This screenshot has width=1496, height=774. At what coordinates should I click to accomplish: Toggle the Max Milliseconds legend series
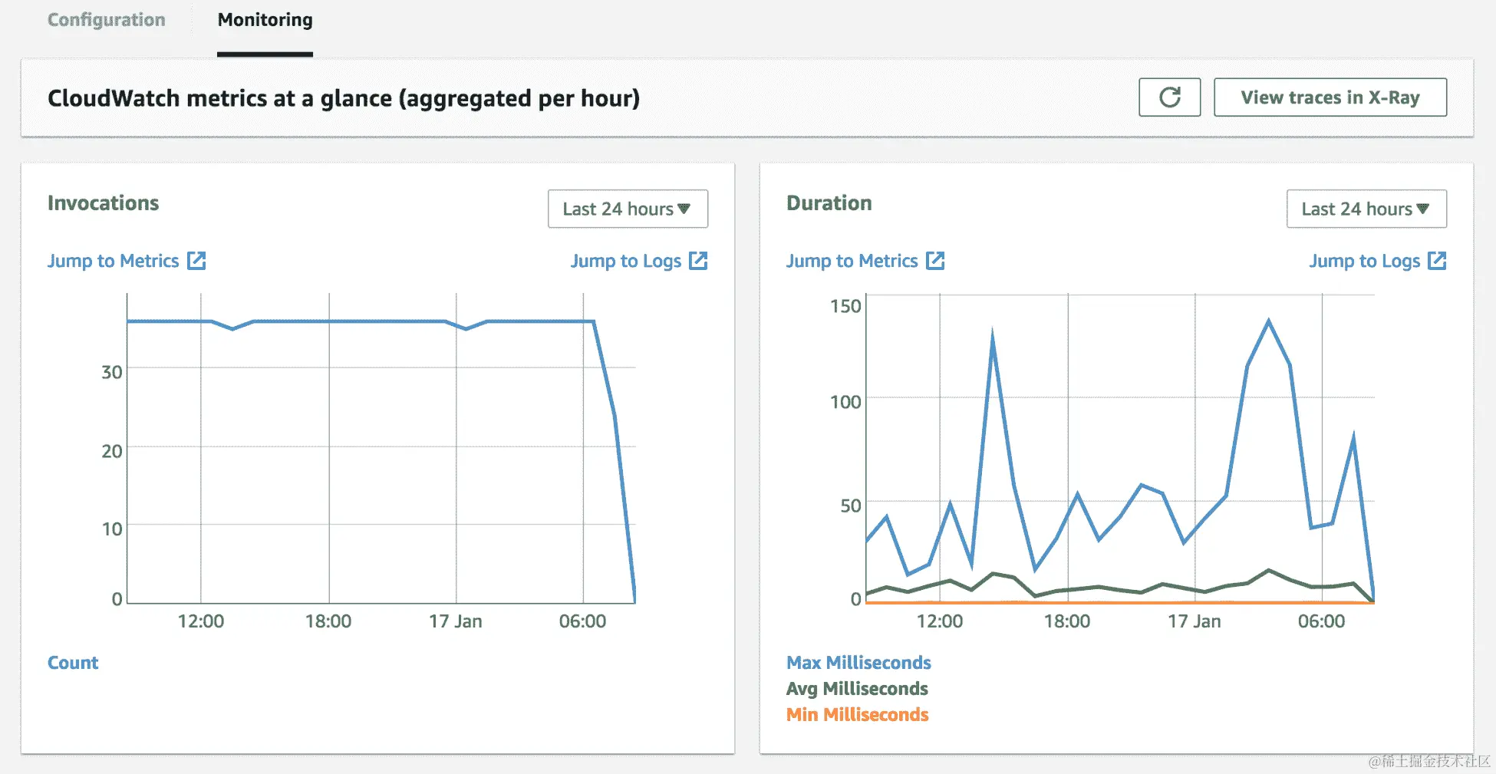click(x=858, y=663)
